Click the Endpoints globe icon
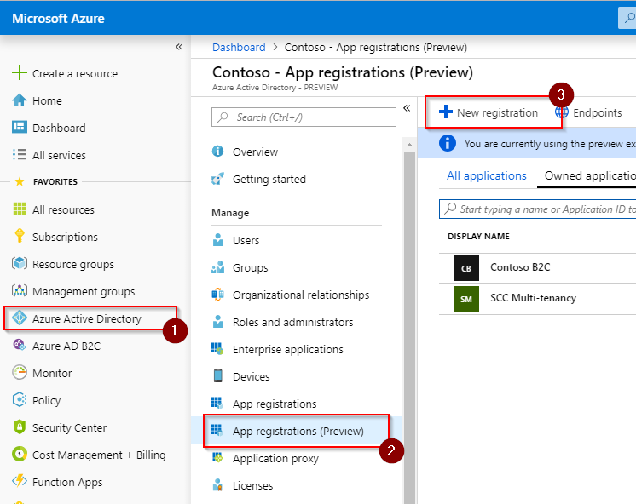This screenshot has height=504, width=636. tap(561, 112)
